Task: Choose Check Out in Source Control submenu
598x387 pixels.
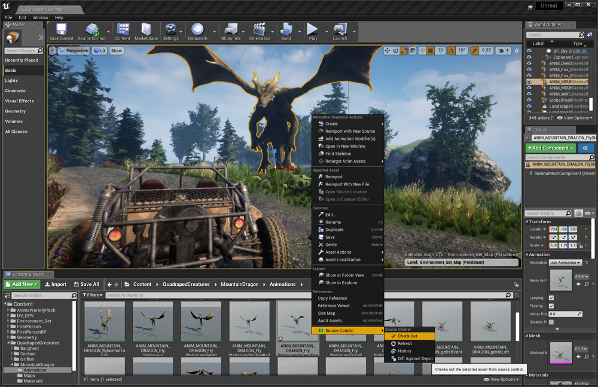Action: (409, 336)
